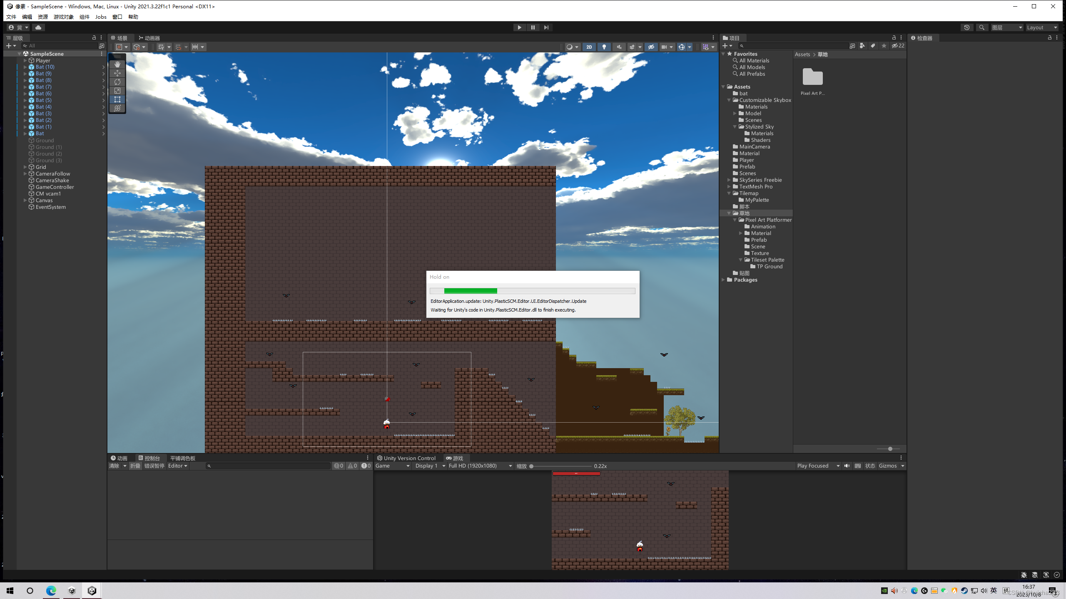
Task: Open the 文件 (File) menu
Action: click(11, 17)
